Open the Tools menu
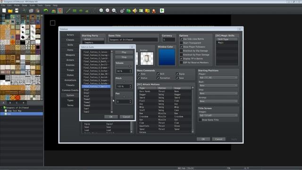This screenshot has height=170, width=302. (x=40, y=5)
